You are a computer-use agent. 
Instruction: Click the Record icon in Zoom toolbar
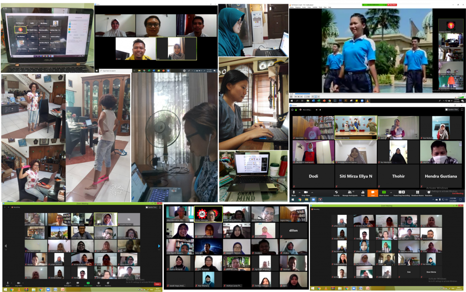click(98, 283)
